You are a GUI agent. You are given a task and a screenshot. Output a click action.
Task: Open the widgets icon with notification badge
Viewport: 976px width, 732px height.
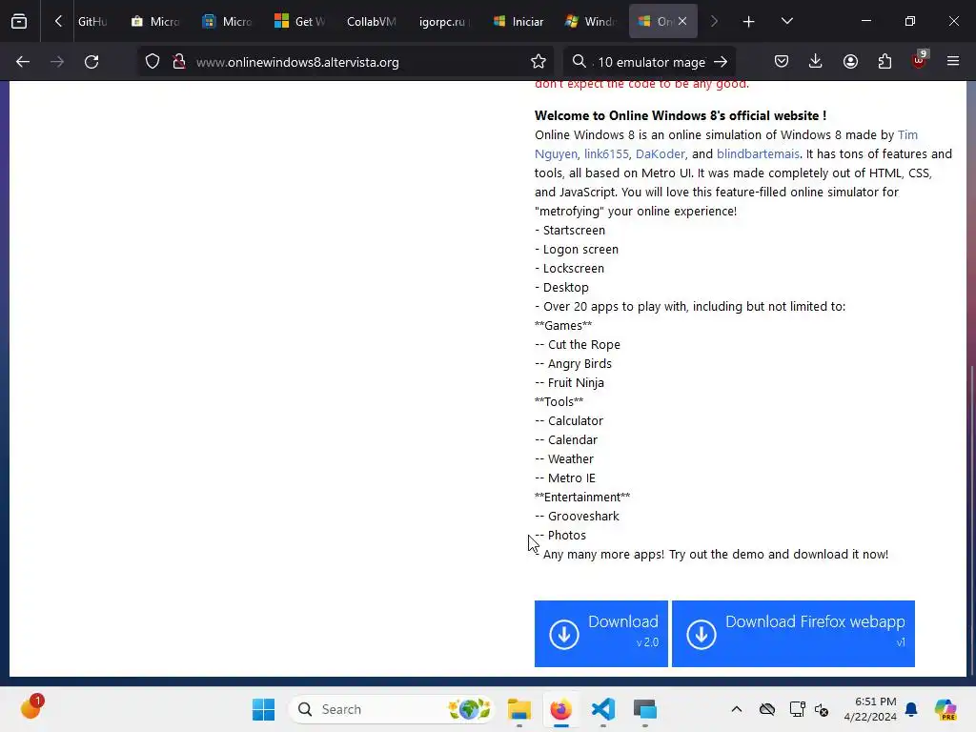(x=31, y=706)
